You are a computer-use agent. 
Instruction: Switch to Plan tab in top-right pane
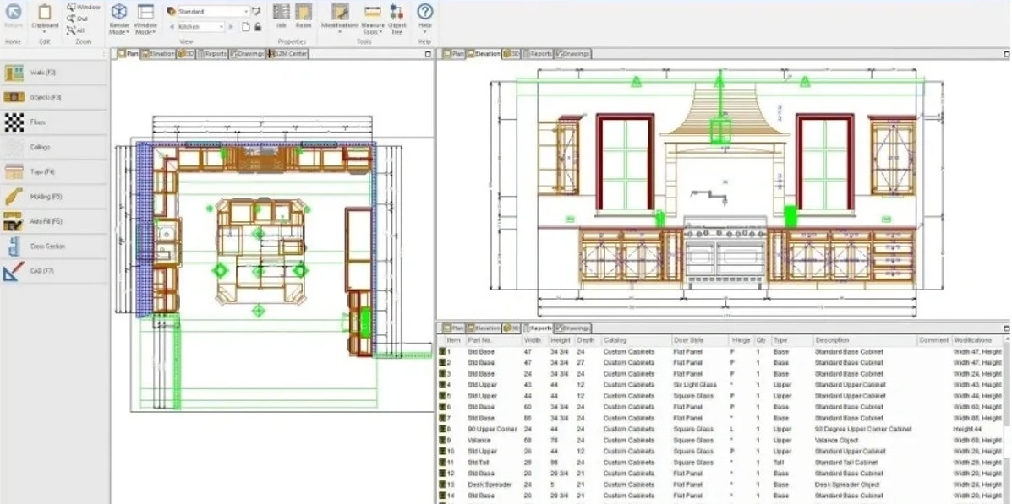(x=453, y=54)
